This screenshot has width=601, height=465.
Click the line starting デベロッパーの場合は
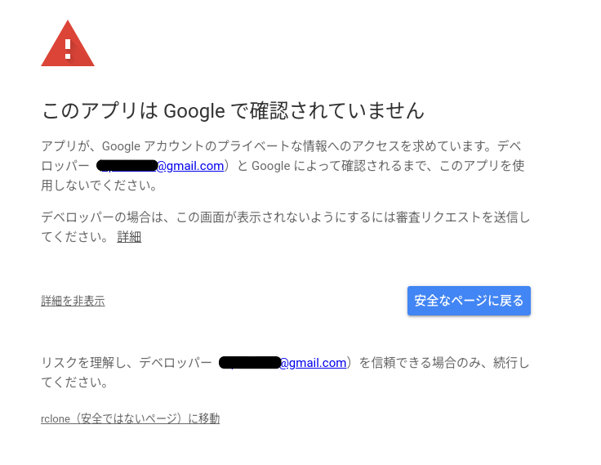(286, 217)
